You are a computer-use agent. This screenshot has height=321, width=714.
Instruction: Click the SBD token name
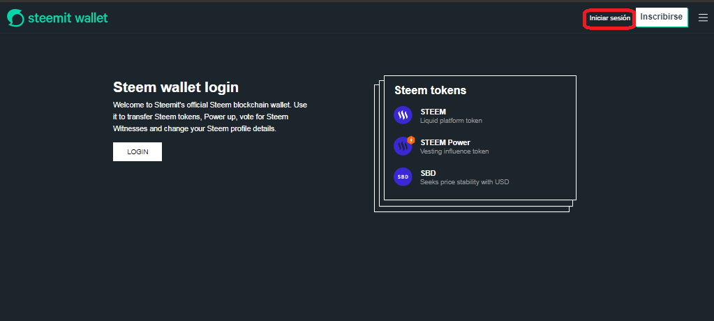pyautogui.click(x=428, y=173)
